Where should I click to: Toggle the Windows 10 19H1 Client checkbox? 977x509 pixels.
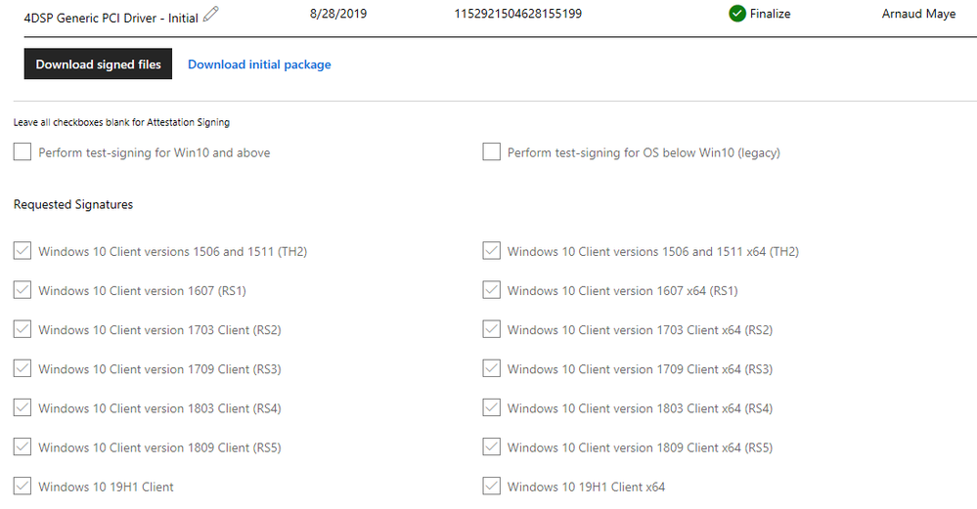coord(22,486)
